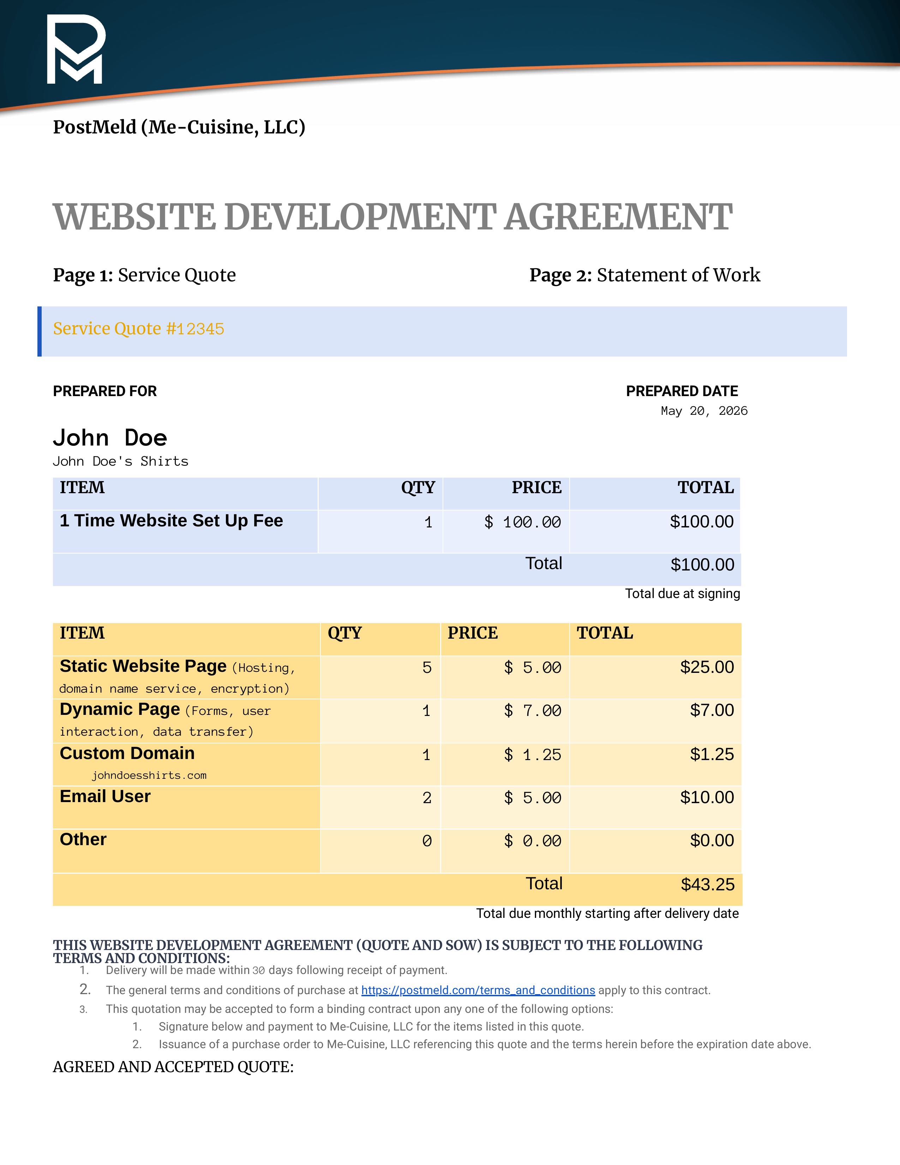Click the 'Other' item row label
The image size is (900, 1165).
pos(83,840)
